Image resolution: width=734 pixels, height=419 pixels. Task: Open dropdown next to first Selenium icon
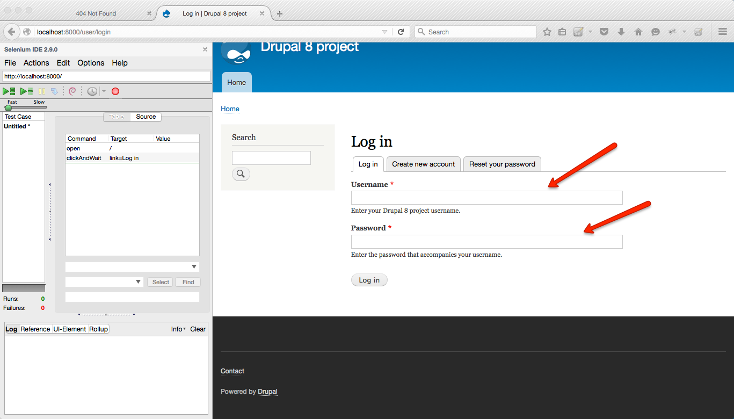pos(590,32)
